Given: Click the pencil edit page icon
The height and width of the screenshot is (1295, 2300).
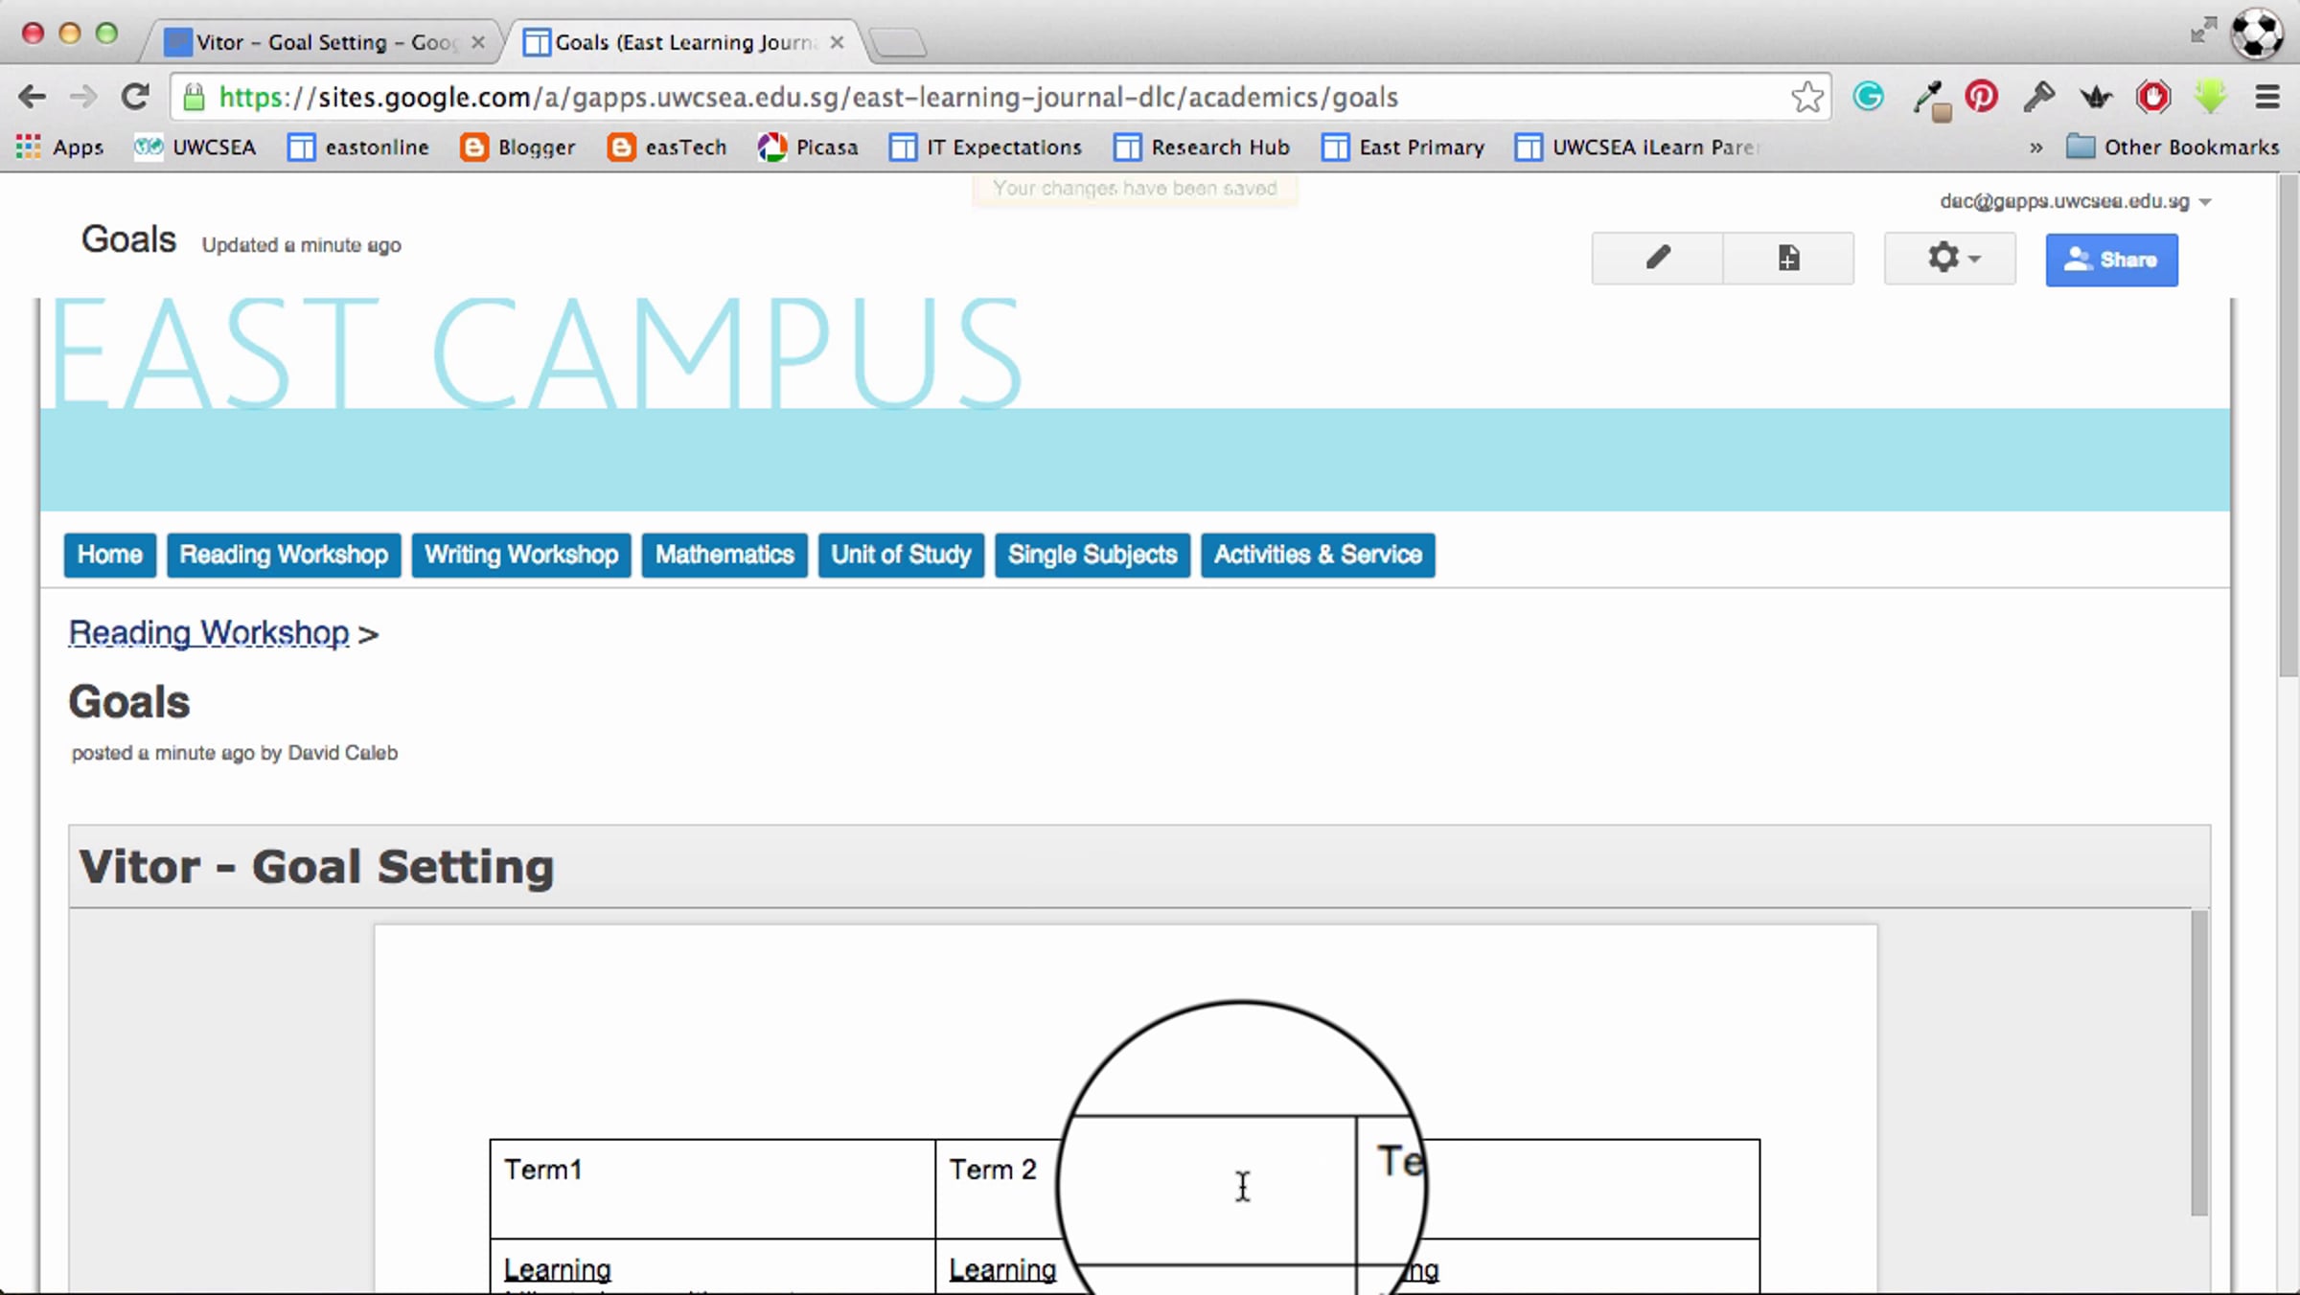Looking at the screenshot, I should pyautogui.click(x=1657, y=258).
